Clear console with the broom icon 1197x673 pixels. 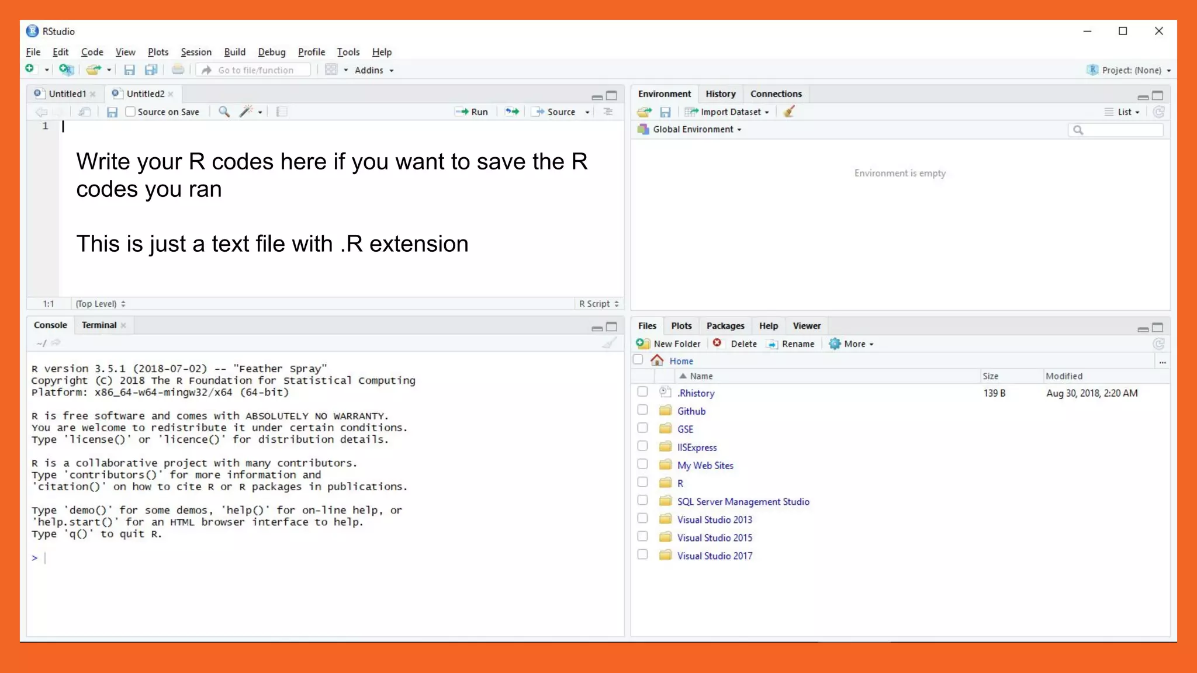point(609,343)
